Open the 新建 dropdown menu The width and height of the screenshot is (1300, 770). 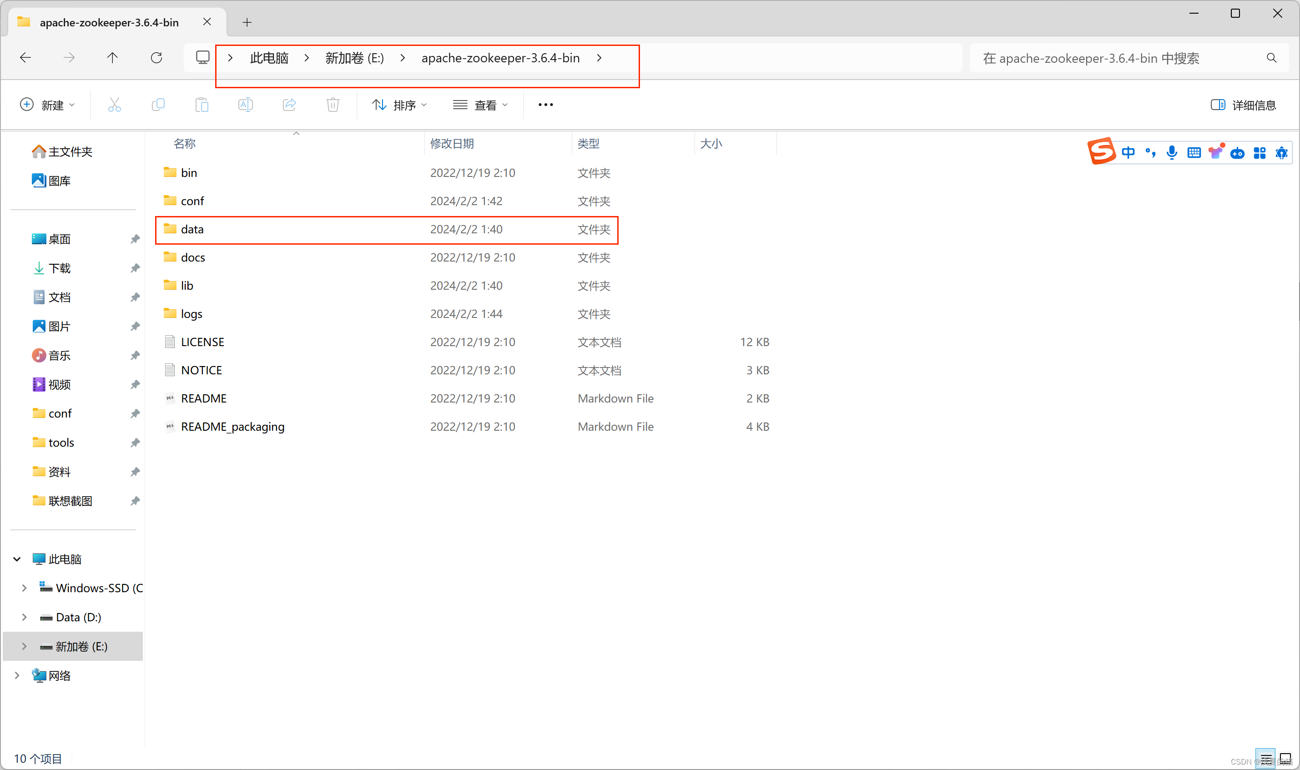[48, 106]
